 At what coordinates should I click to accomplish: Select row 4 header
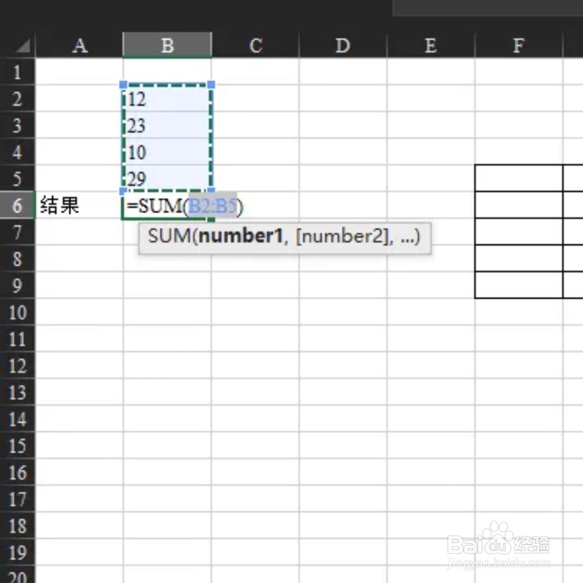coord(17,152)
